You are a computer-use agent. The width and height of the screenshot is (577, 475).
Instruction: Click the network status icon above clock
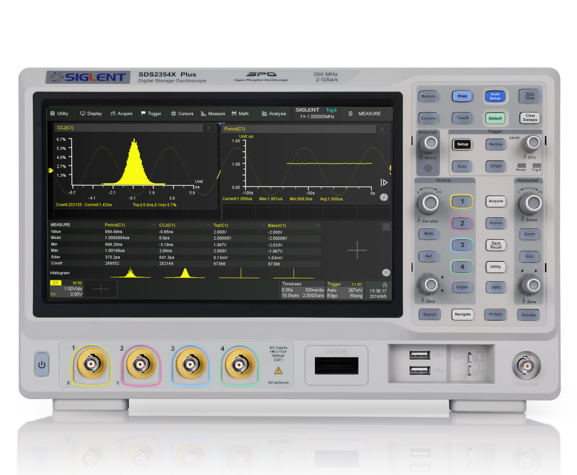385,285
